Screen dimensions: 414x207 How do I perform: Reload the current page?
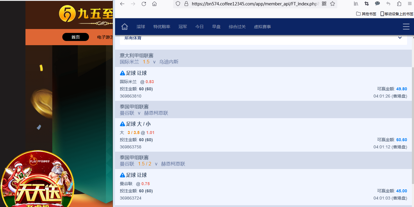pos(144,4)
